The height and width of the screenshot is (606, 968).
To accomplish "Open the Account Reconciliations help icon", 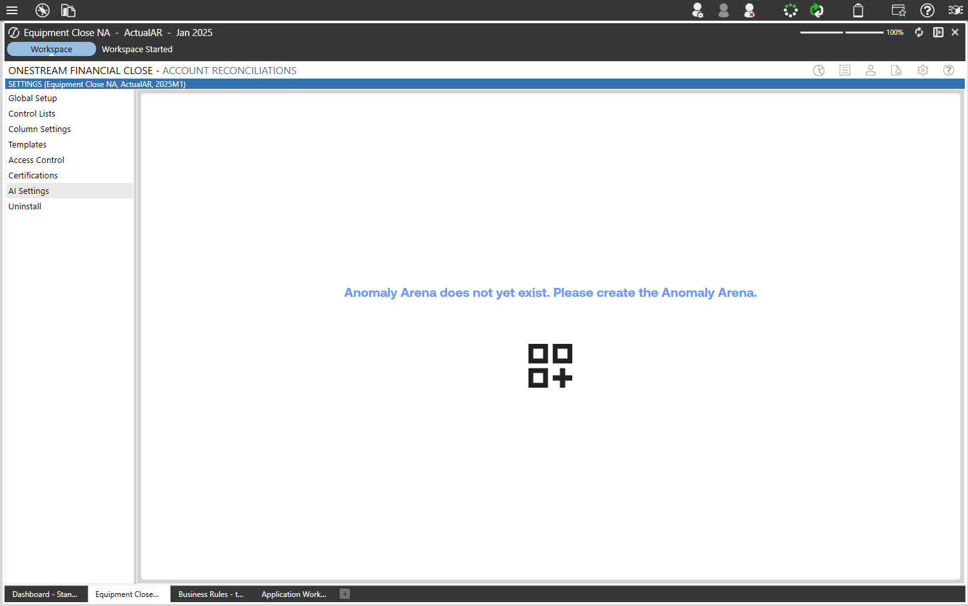I will [x=949, y=70].
